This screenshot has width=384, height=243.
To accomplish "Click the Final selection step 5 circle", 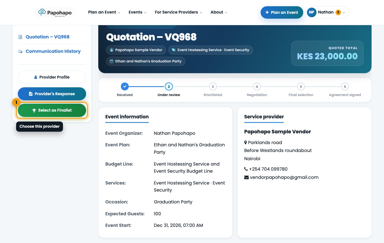I will 301,86.
